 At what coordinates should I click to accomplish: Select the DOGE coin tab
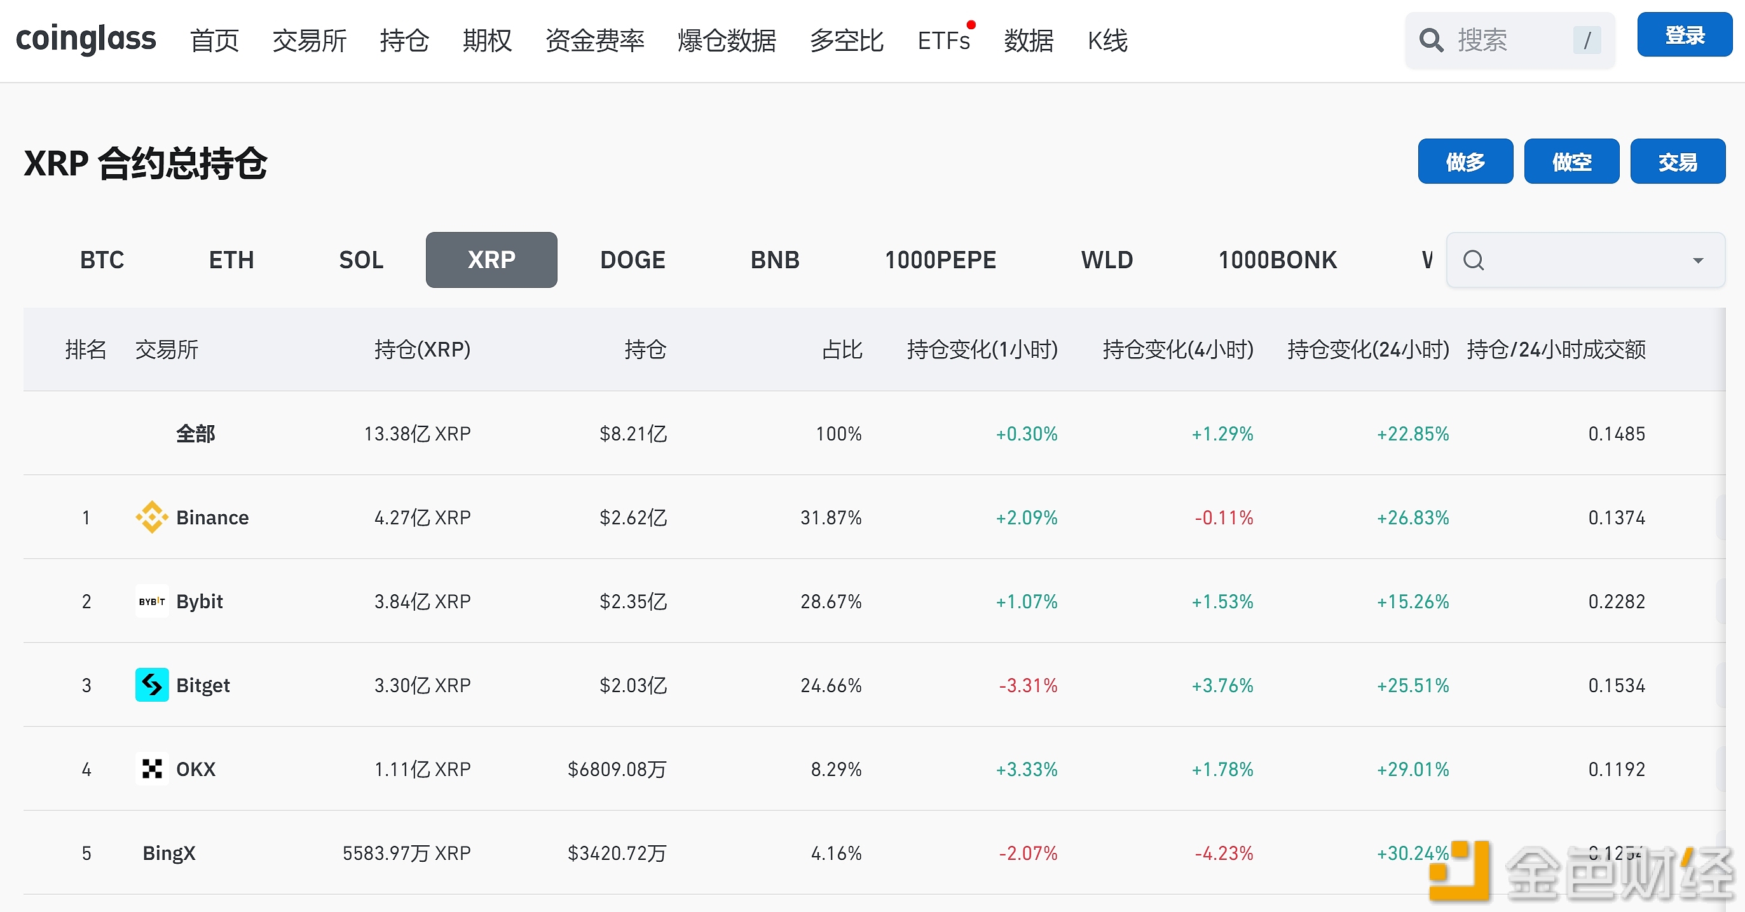click(633, 260)
